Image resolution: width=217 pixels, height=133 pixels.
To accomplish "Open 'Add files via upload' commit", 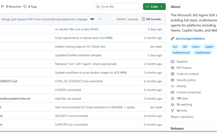I will point(68,99).
